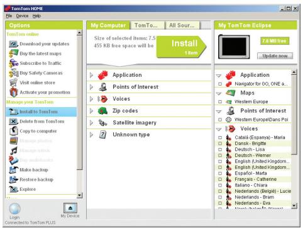
Task: Click the Subscribe to Traffic car icon
Action: pos(14,63)
